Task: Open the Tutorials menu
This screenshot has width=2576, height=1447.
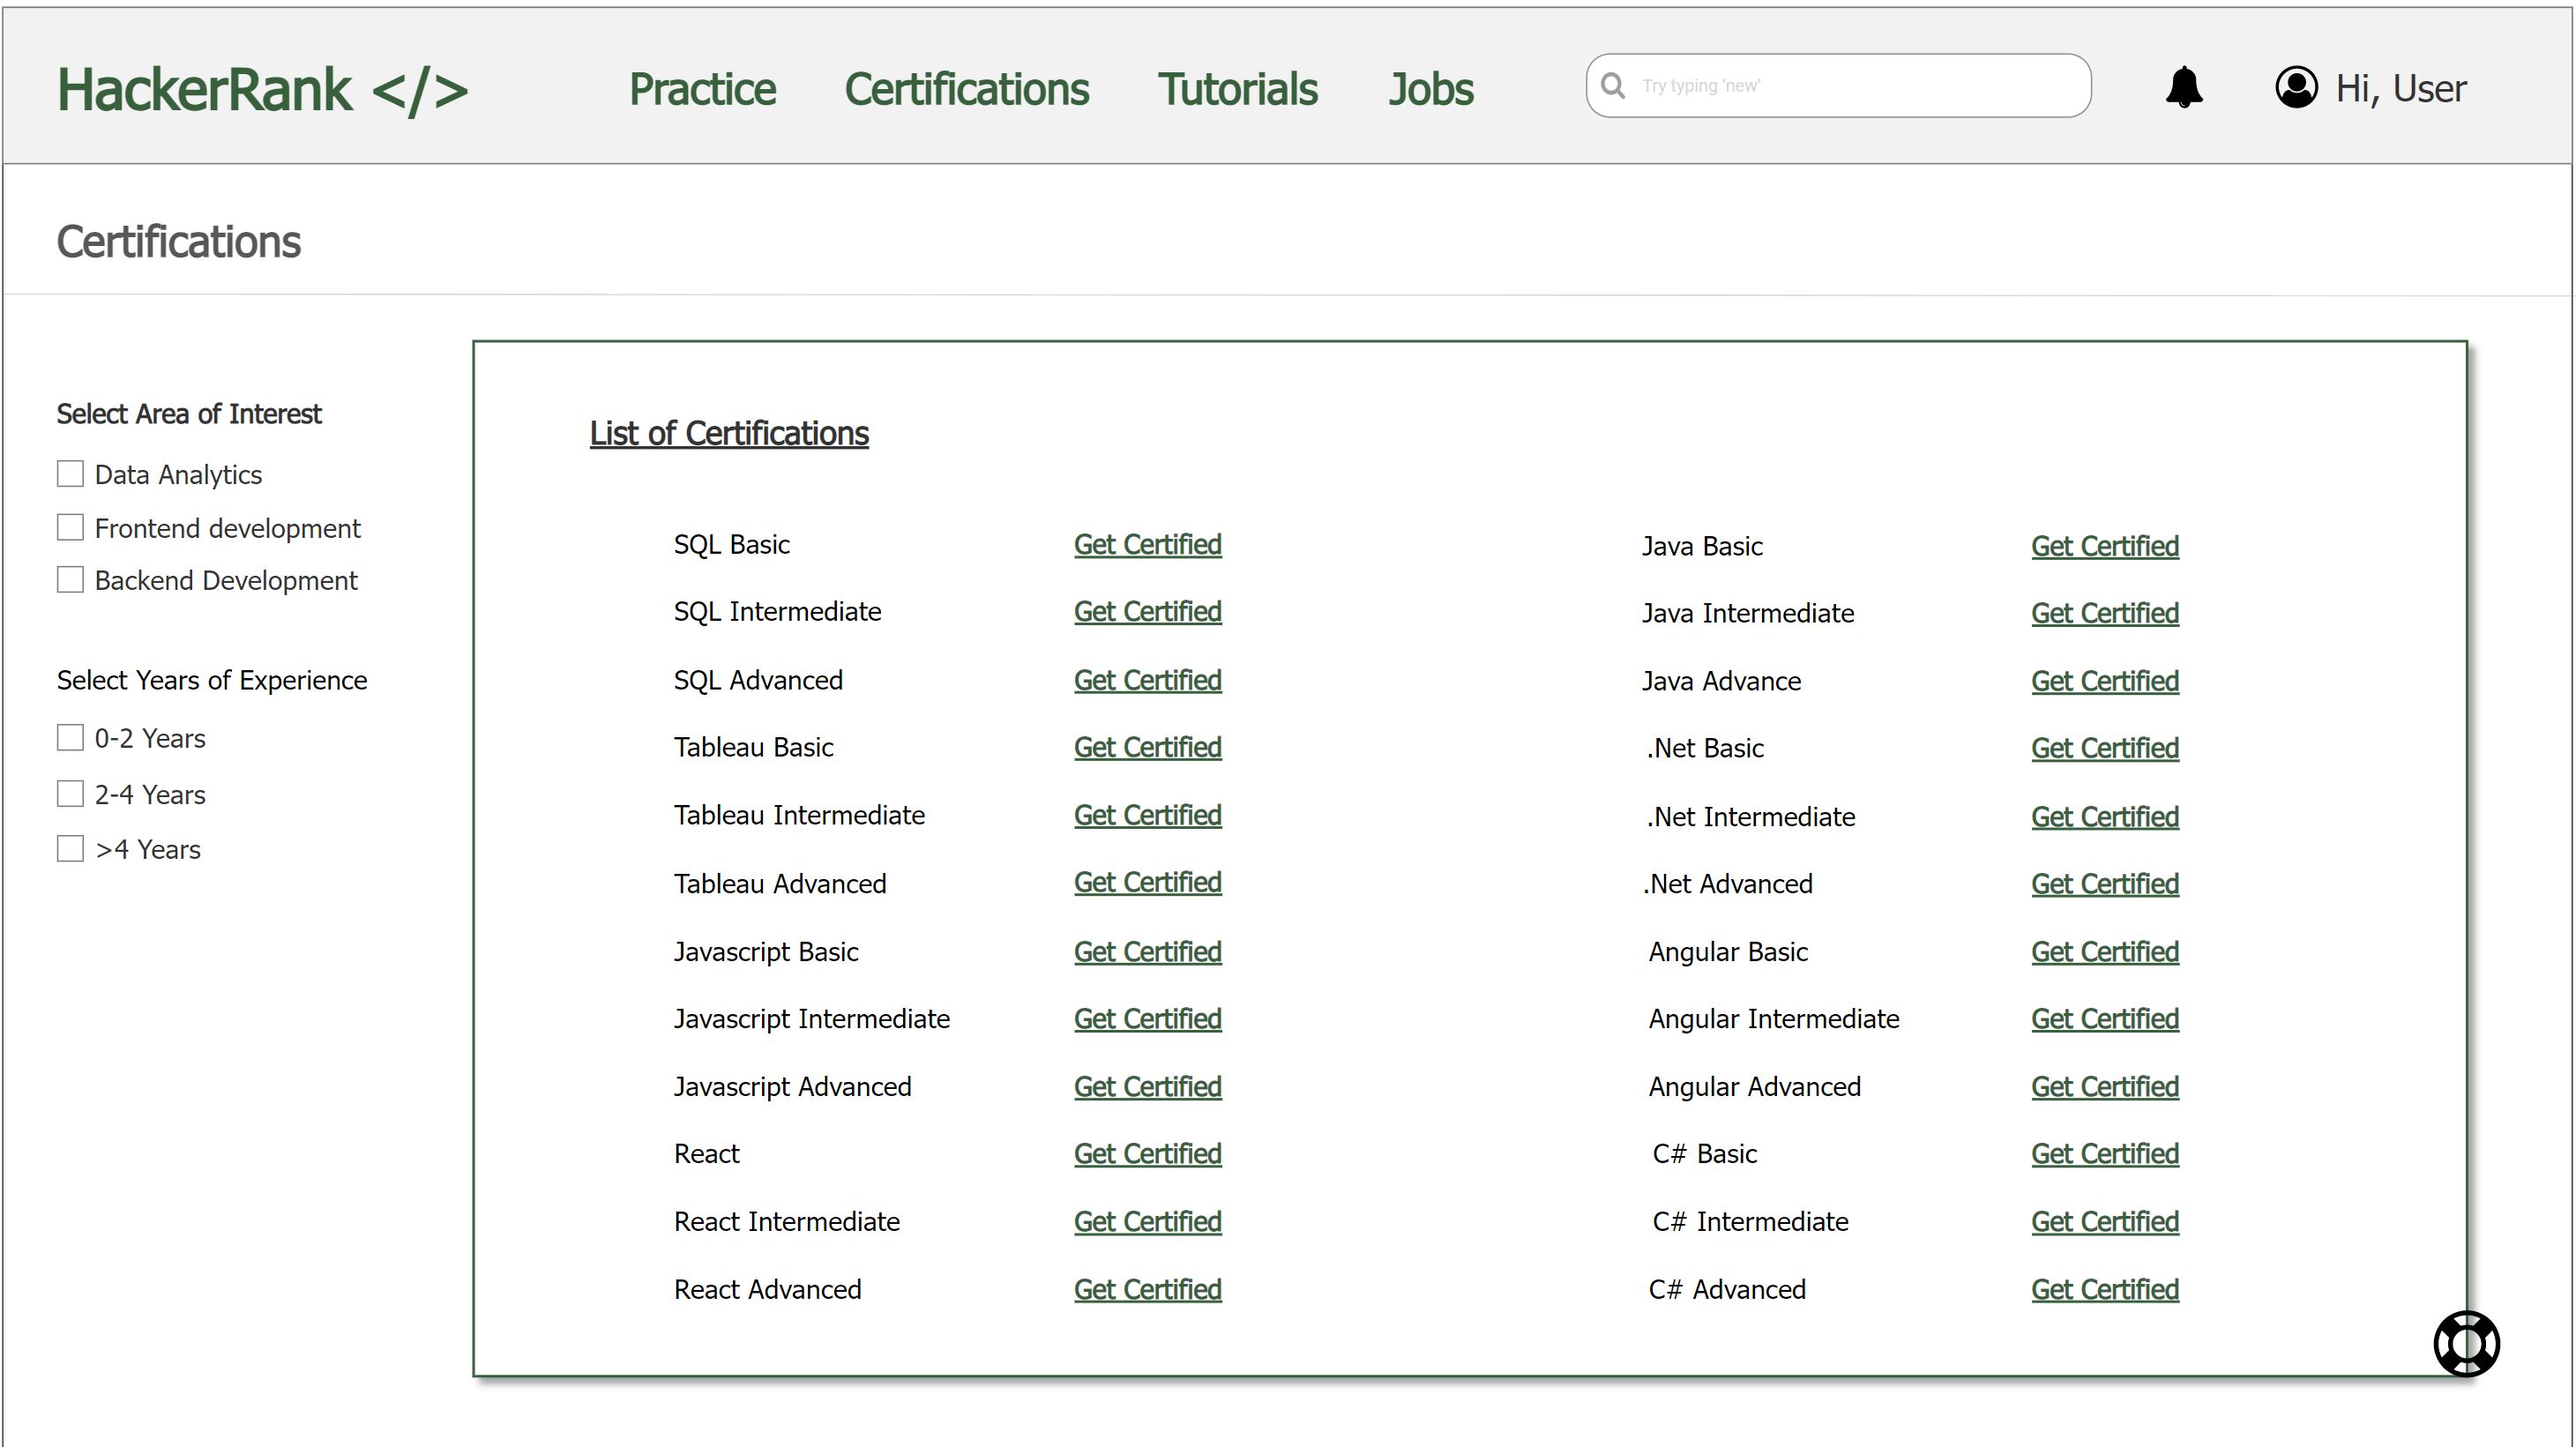Action: coord(1237,89)
